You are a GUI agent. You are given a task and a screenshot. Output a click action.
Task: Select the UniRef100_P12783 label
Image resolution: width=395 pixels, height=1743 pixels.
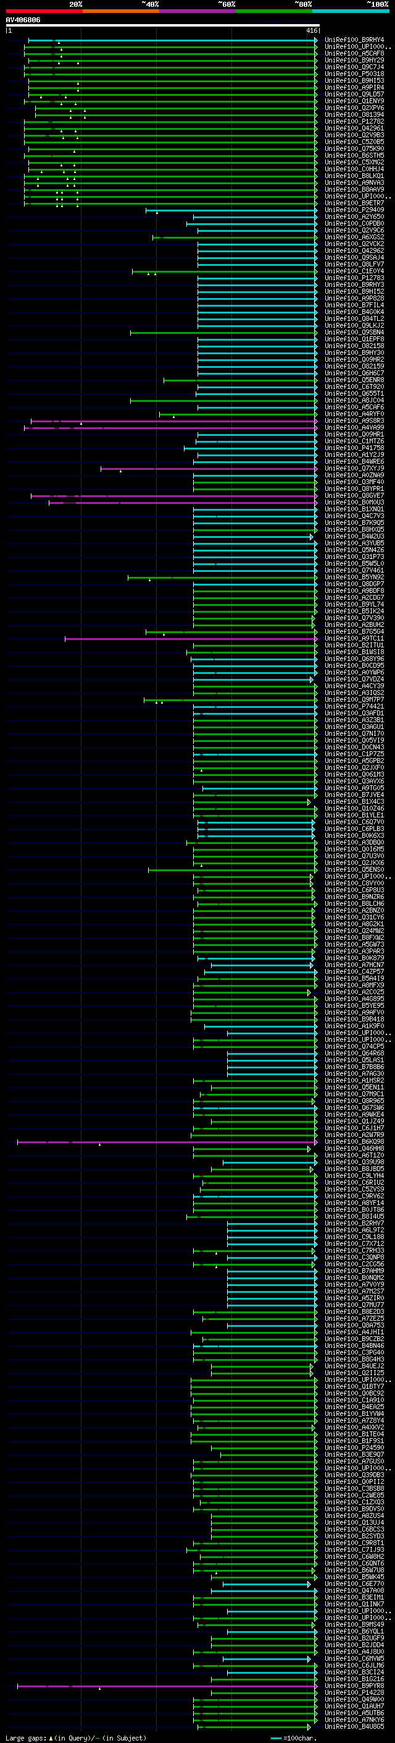click(x=354, y=278)
